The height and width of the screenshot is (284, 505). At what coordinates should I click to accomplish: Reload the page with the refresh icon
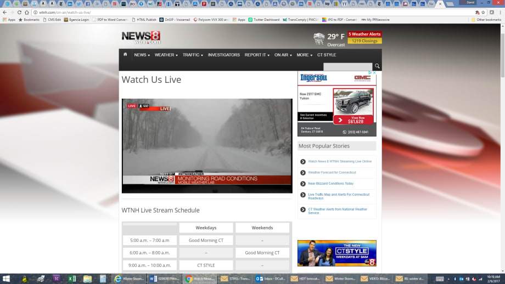pos(19,12)
